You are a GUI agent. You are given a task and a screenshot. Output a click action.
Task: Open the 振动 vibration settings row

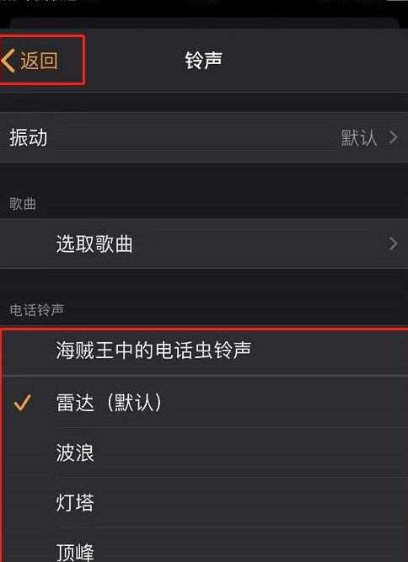[x=204, y=137]
